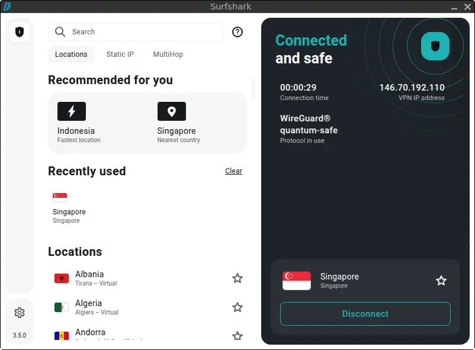475x350 pixels.
Task: Select Singapore entry under Recently used
Action: pyautogui.click(x=69, y=208)
